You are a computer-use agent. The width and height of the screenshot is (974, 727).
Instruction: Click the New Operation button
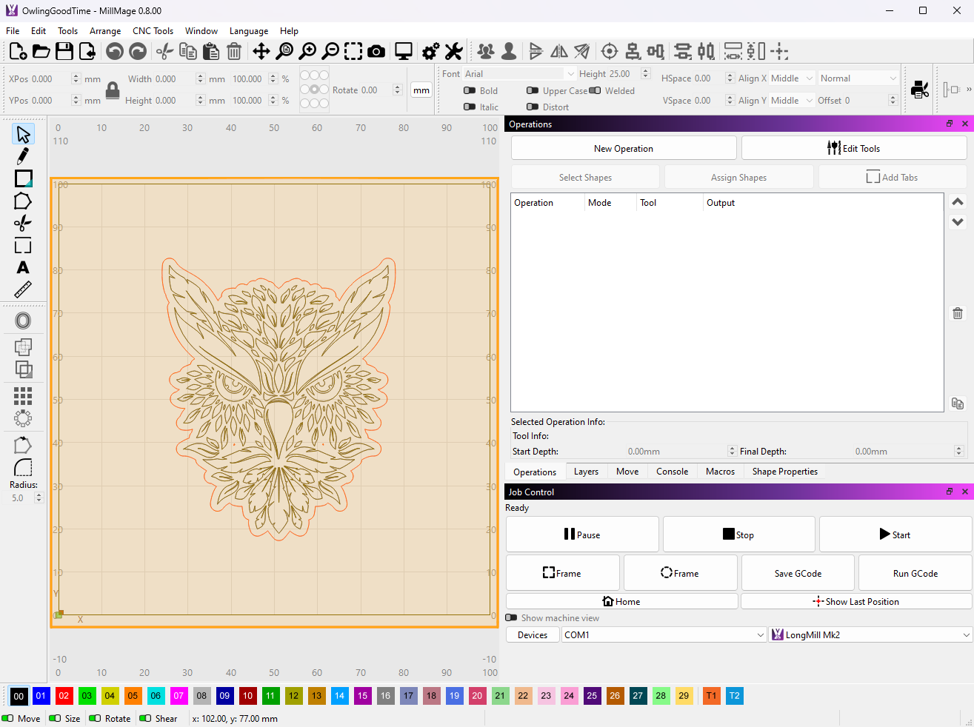tap(623, 148)
